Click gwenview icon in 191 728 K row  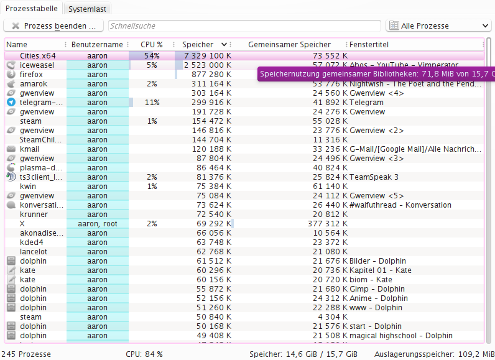tap(11, 112)
